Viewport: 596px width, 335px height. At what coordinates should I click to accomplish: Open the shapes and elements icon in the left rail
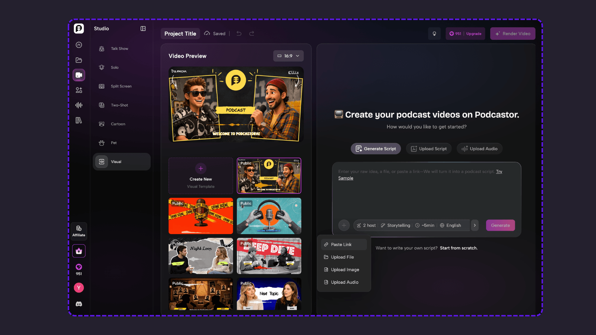point(79,90)
